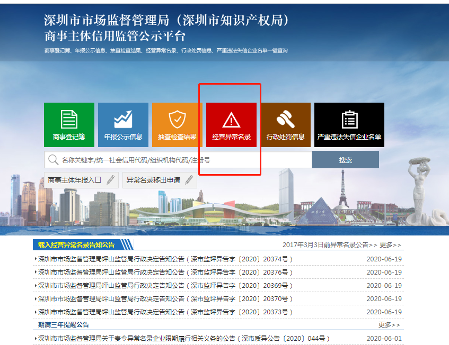
Task: Open the 年报公示信息 chart icon tile
Action: coord(123,125)
